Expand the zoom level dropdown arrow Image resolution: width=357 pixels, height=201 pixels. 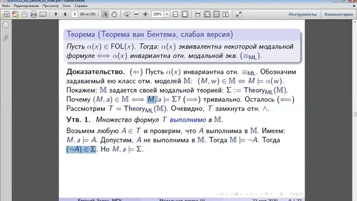point(167,15)
